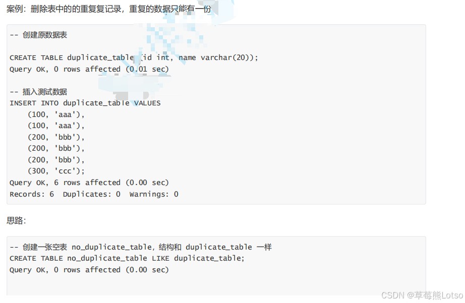Click the (300, 'ccc'); row
Image resolution: width=465 pixels, height=303 pixels.
[x=56, y=171]
